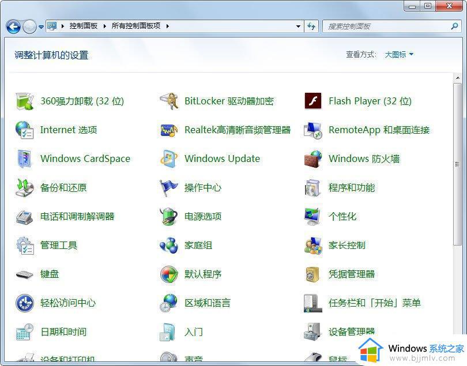Viewport: 467px width, 366px height.
Task: Expand arrow before 控制面板 breadcrumb
Action: pyautogui.click(x=62, y=26)
